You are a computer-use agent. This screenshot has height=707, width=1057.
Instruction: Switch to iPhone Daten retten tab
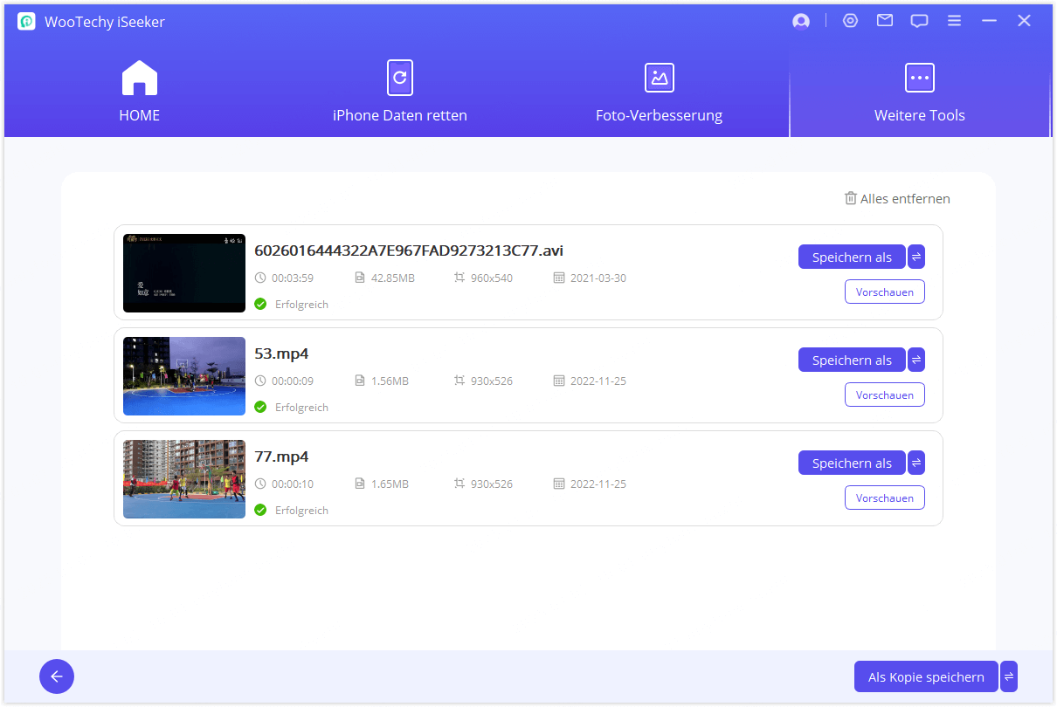point(400,93)
